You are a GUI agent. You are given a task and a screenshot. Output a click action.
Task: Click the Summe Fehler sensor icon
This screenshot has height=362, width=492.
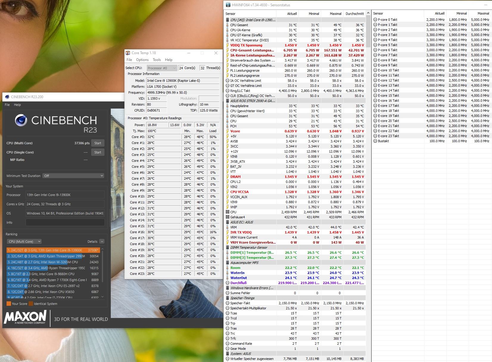228,293
